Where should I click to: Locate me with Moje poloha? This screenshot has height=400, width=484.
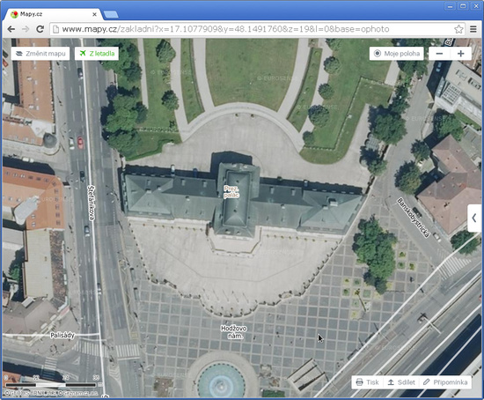pos(397,54)
